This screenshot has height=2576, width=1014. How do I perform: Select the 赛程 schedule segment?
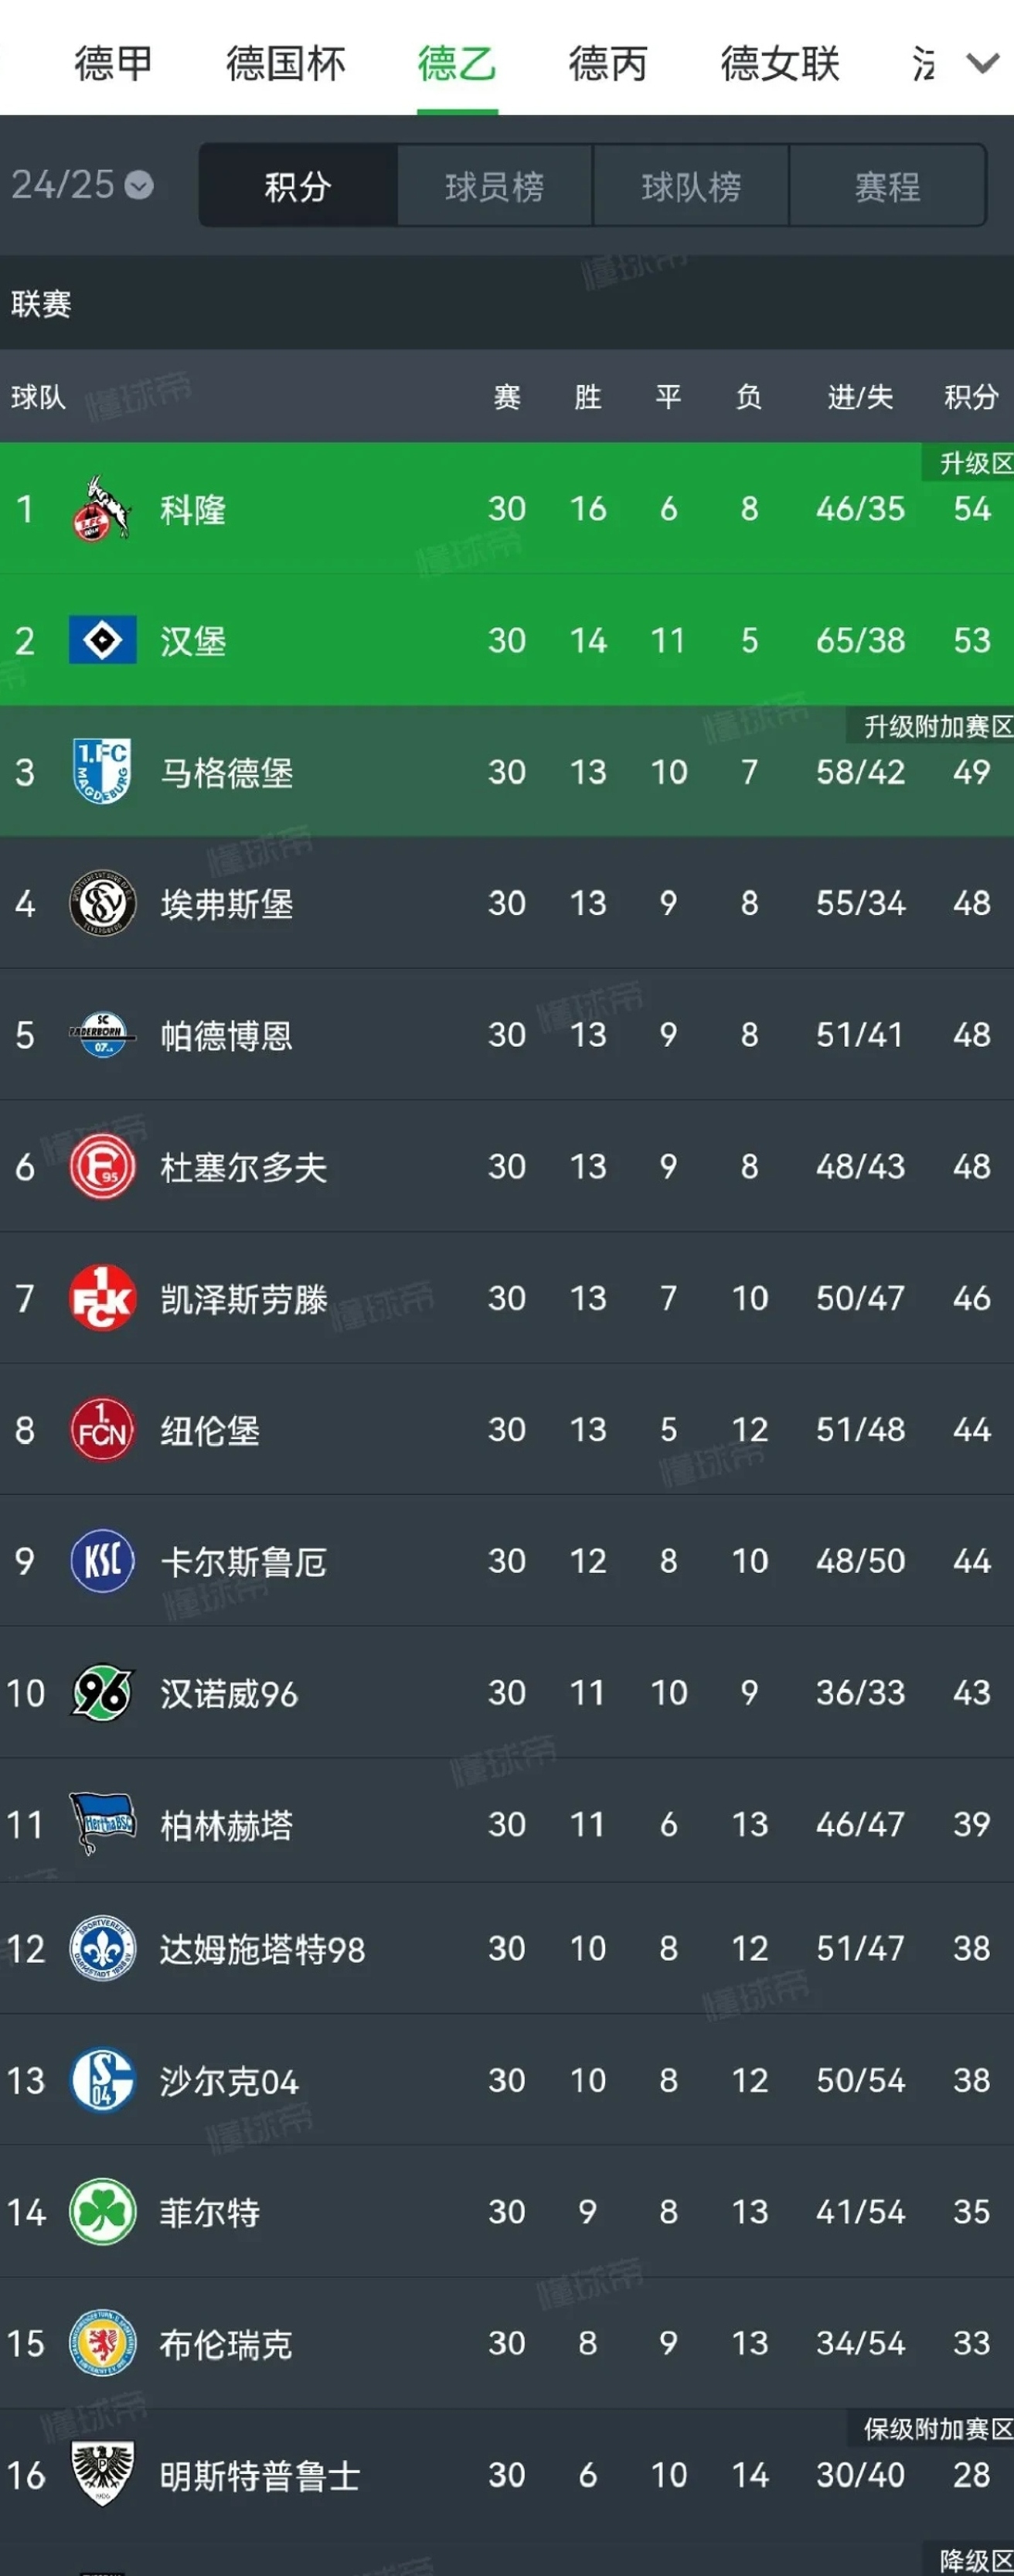(887, 186)
